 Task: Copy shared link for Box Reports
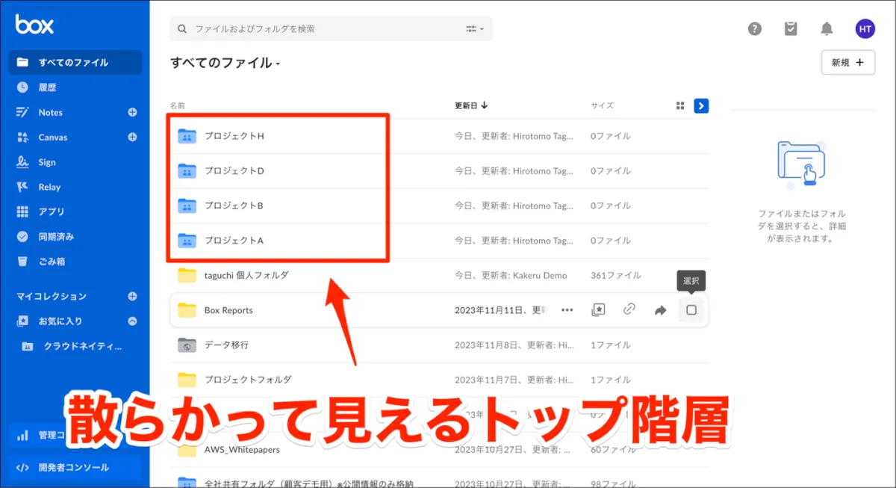click(x=629, y=310)
